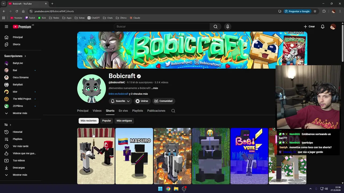Open the Chrome tab search dropdown

pos(3,4)
